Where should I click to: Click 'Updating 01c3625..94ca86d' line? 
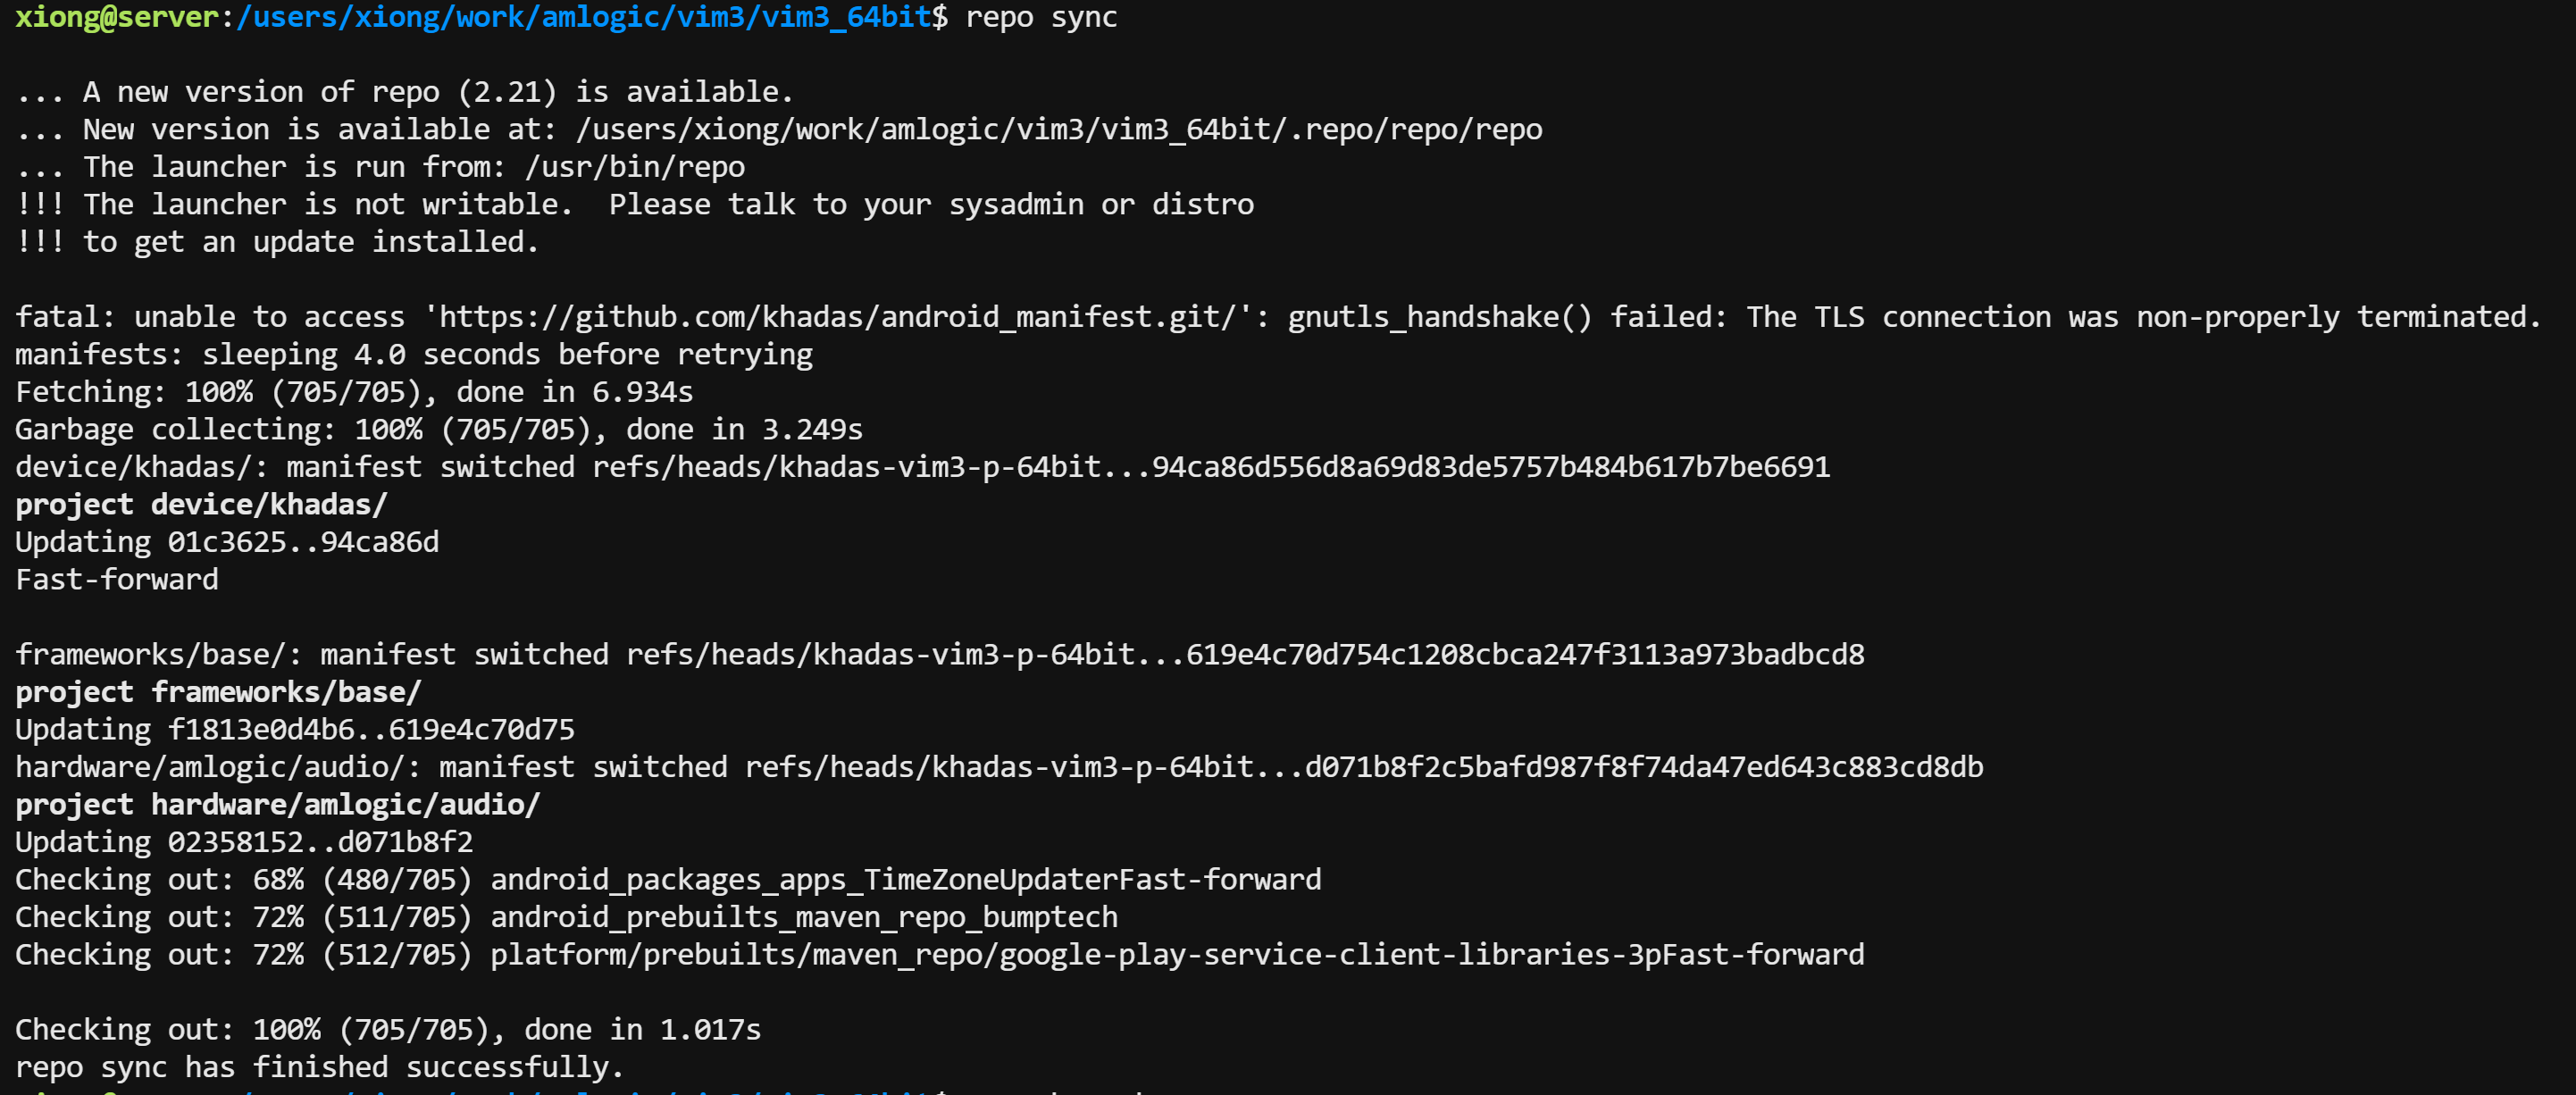(227, 542)
